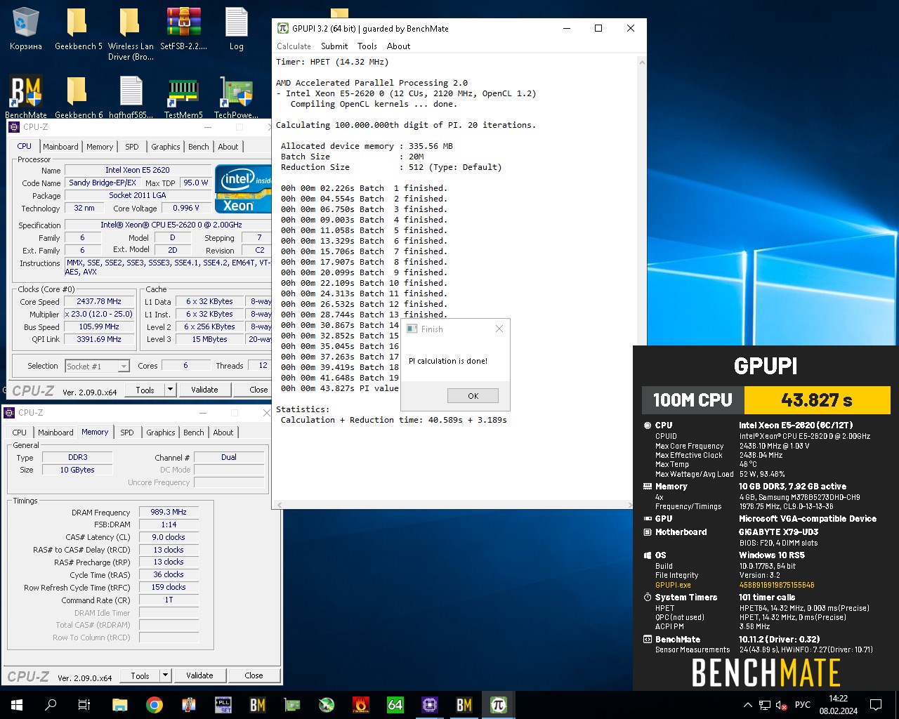Open About tab in upper CPU-Z window
The width and height of the screenshot is (899, 719).
(228, 147)
